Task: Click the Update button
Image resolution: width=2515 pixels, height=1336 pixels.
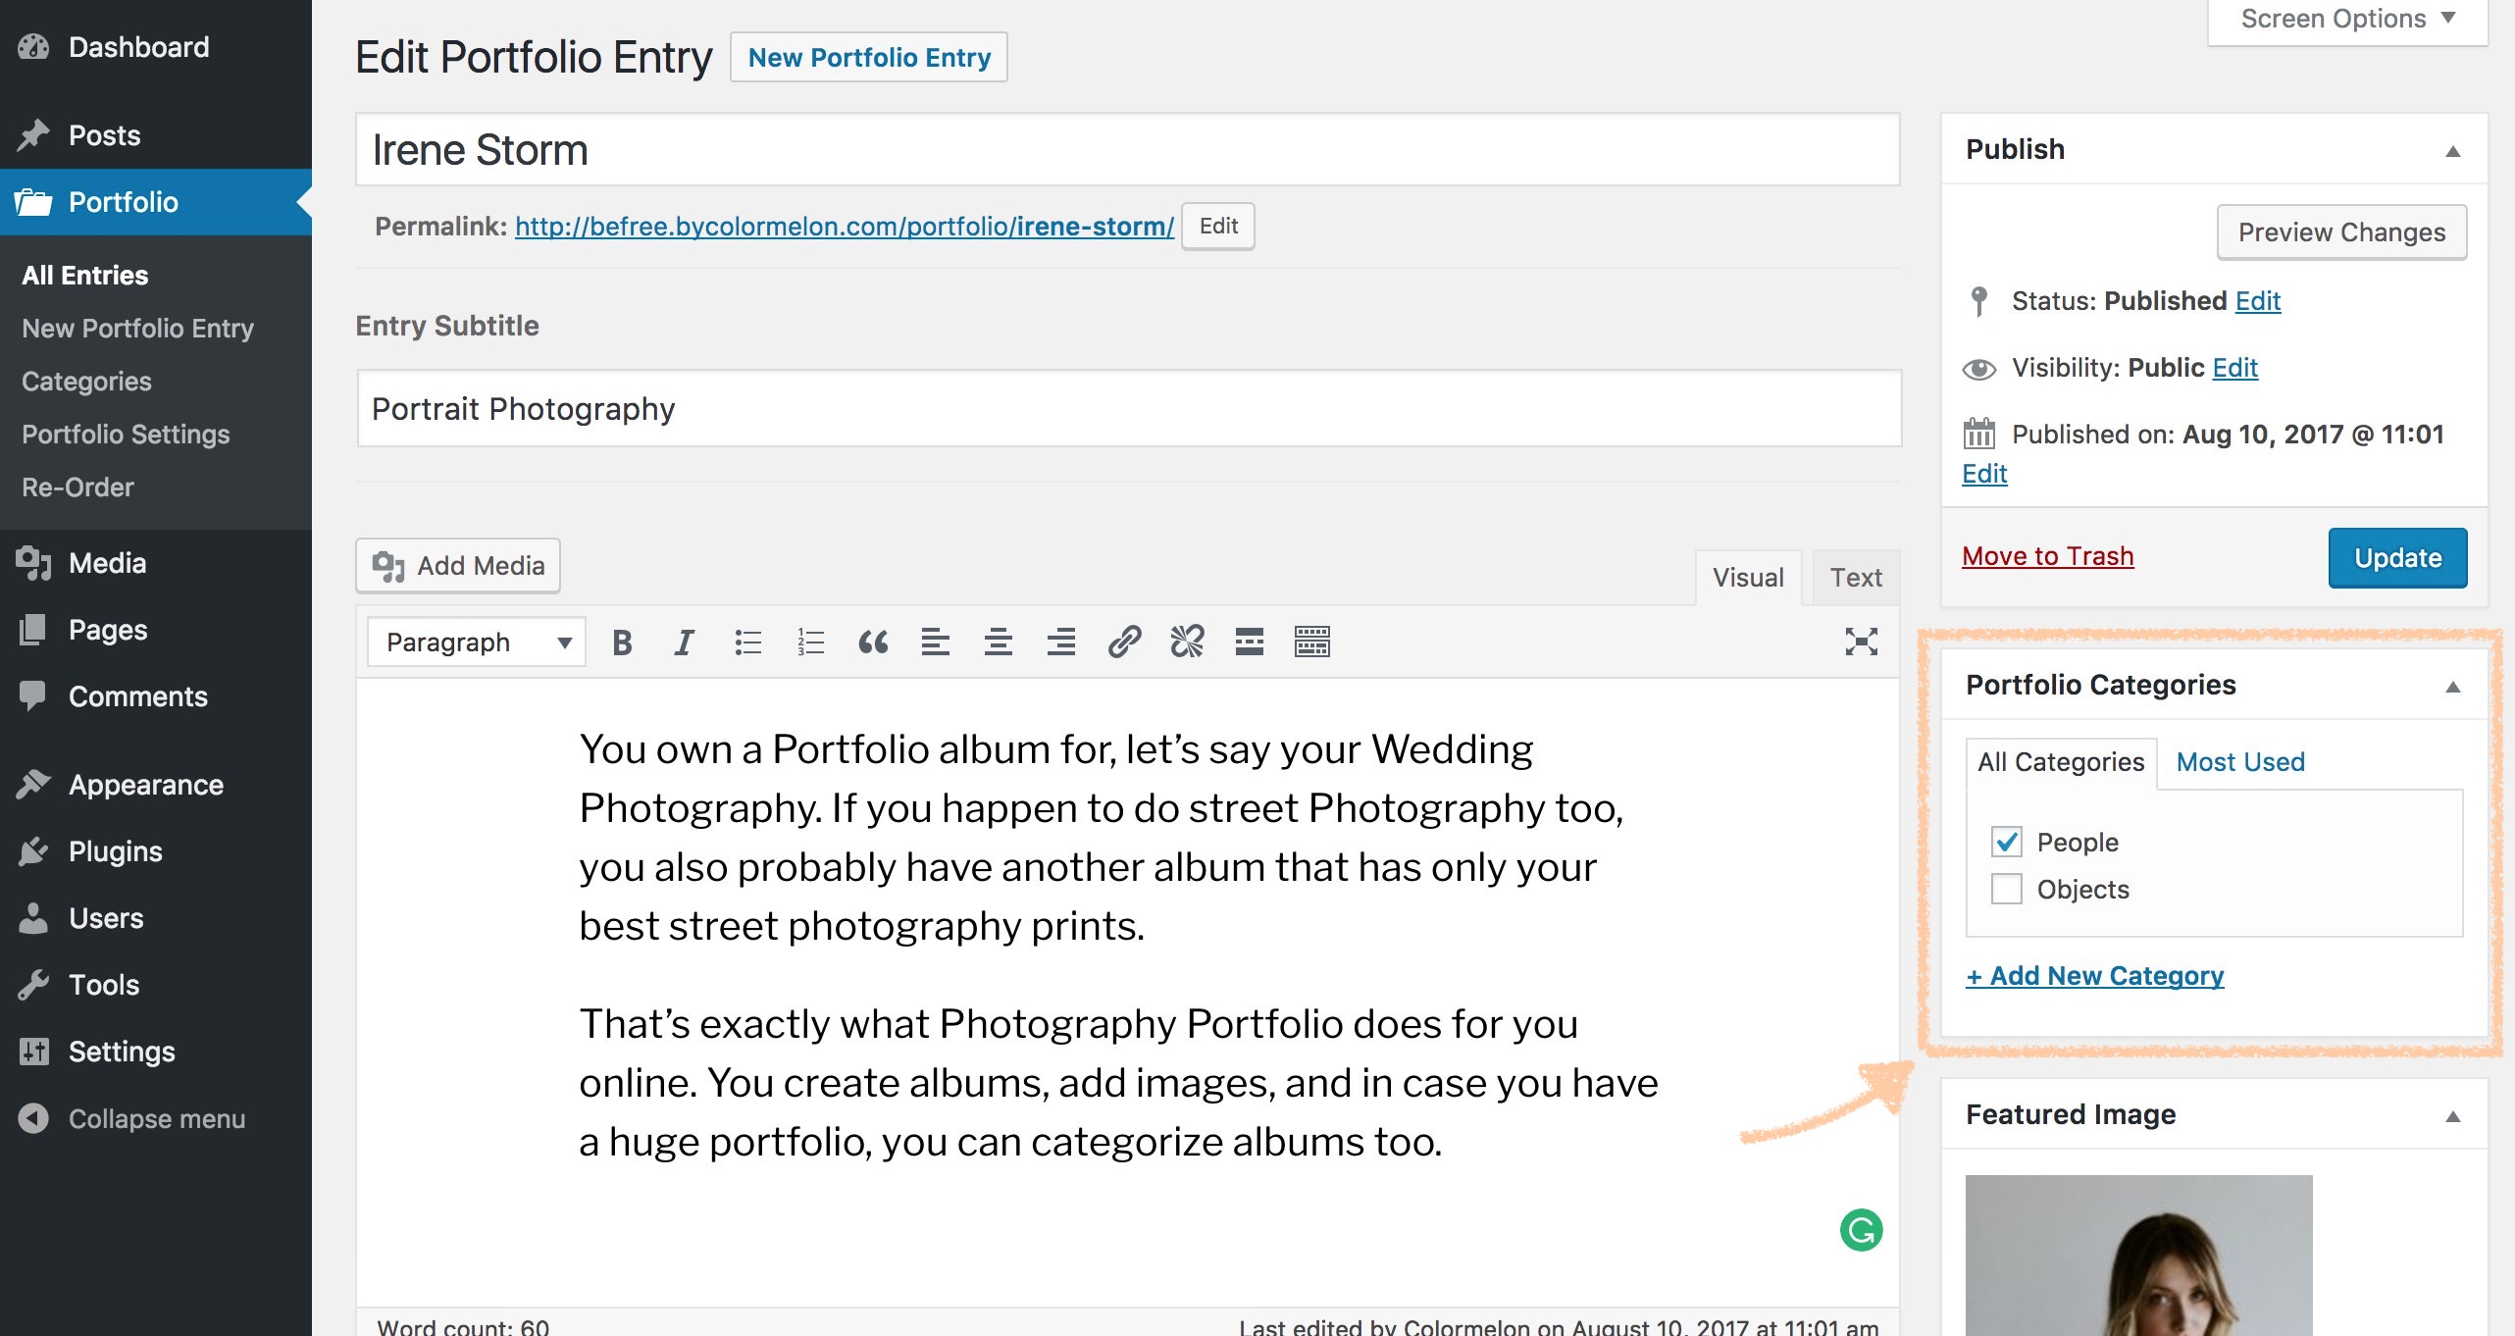Action: coord(2397,557)
